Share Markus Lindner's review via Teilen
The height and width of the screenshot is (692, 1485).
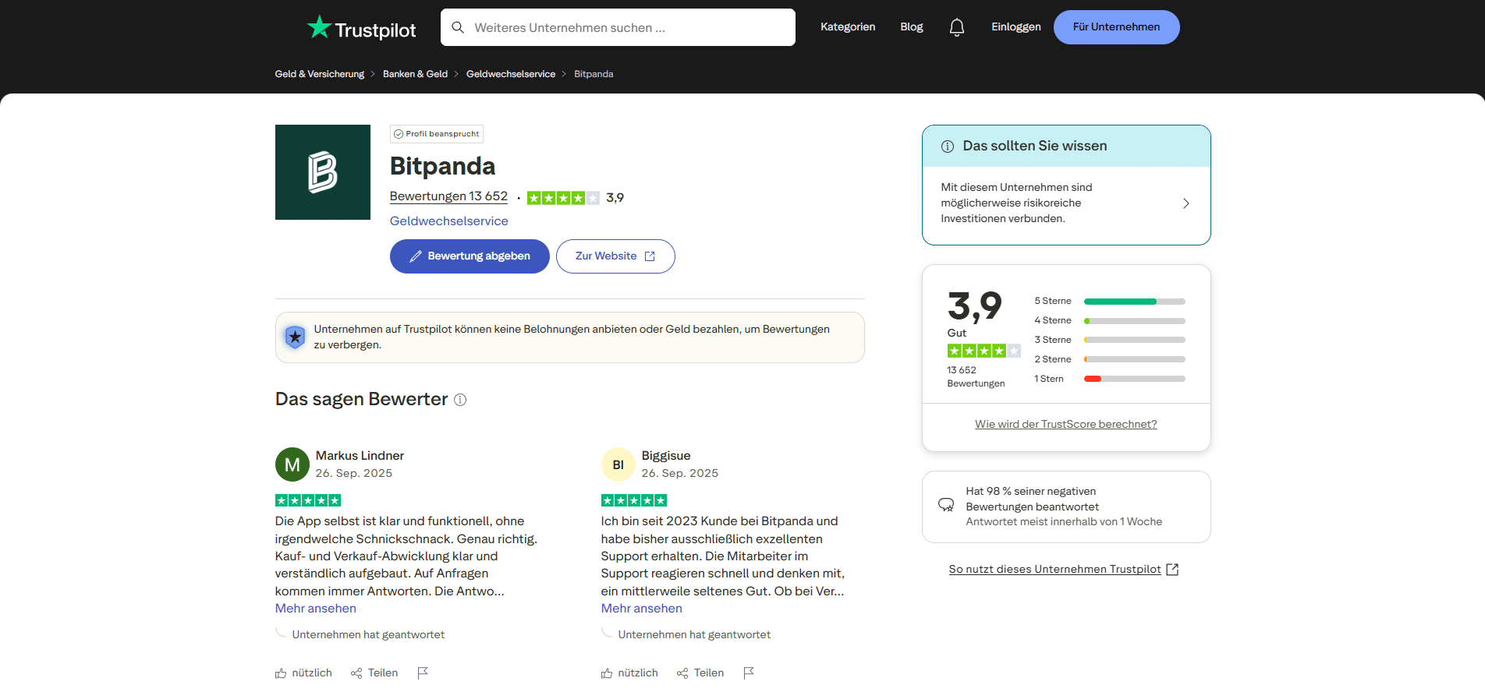[374, 673]
